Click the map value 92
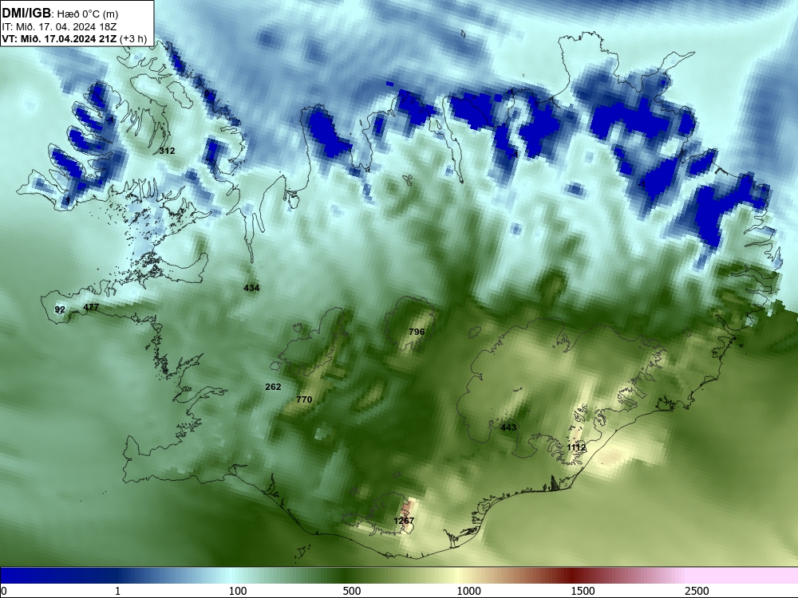Image resolution: width=798 pixels, height=598 pixels. [x=60, y=309]
